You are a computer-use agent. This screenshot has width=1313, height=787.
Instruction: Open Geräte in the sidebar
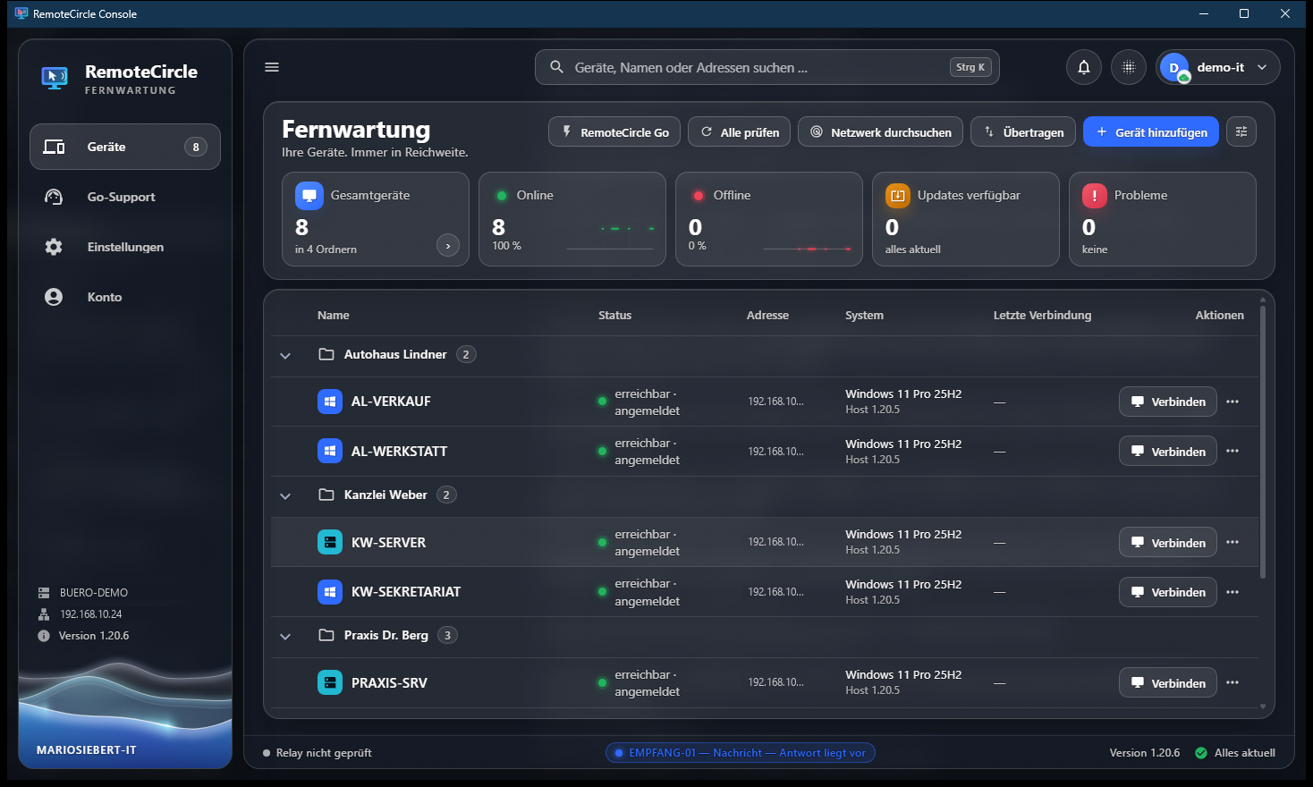click(x=125, y=147)
